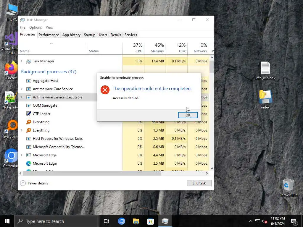The image size is (303, 227).
Task: Click OK in the error dialog
Action: [x=188, y=115]
